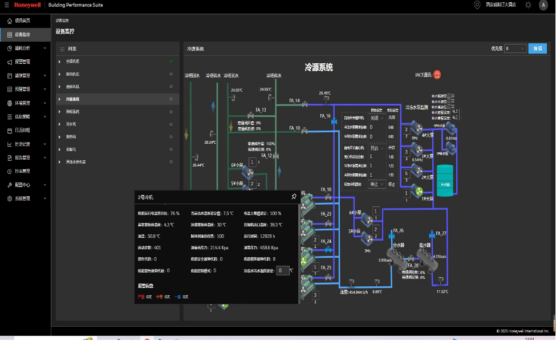The height and width of the screenshot is (341, 556).
Task: Click the pin icon on 2号冷机 popup
Action: (294, 197)
